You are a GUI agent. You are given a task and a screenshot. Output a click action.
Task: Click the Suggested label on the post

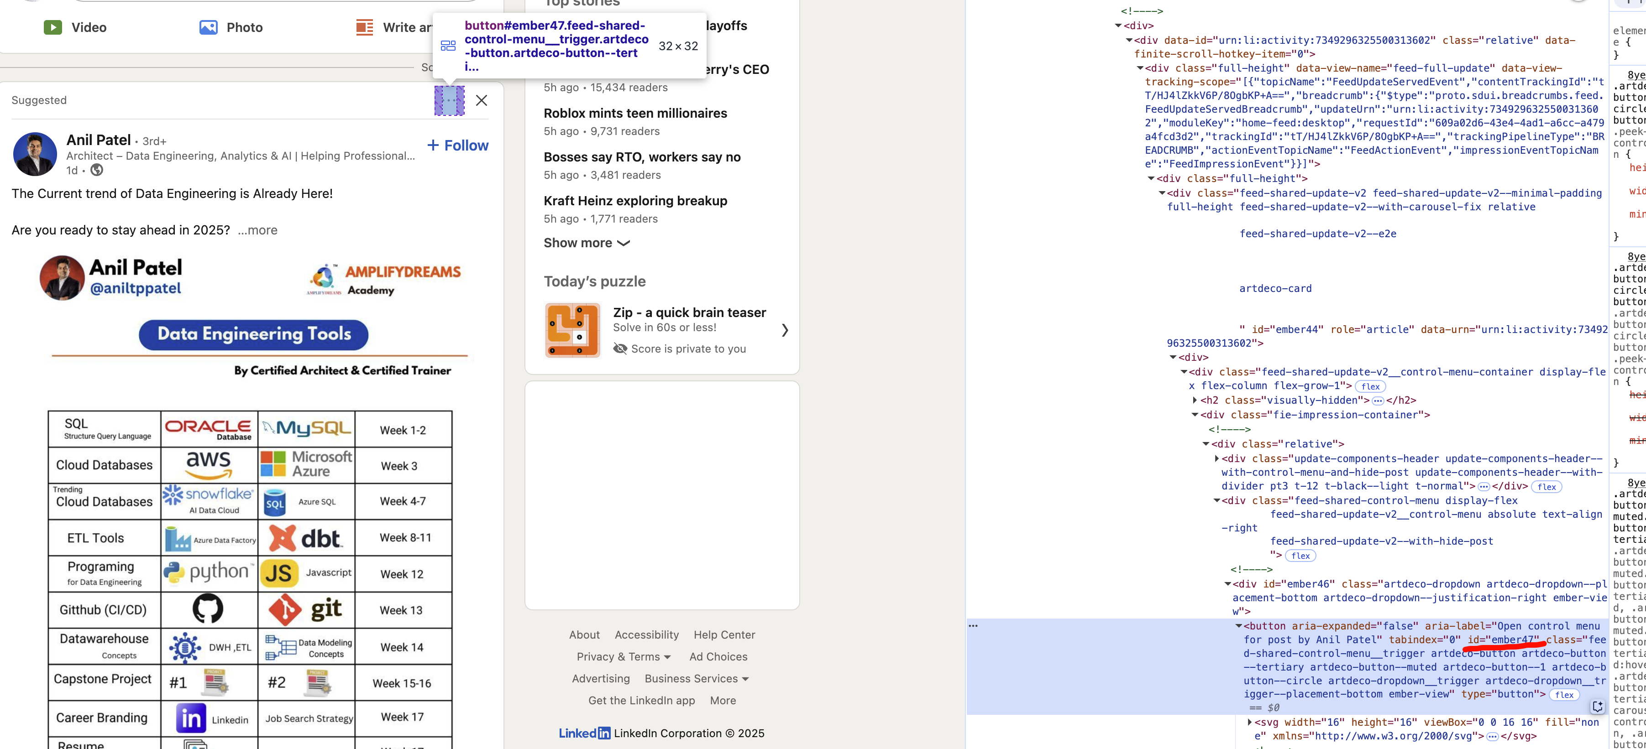39,100
